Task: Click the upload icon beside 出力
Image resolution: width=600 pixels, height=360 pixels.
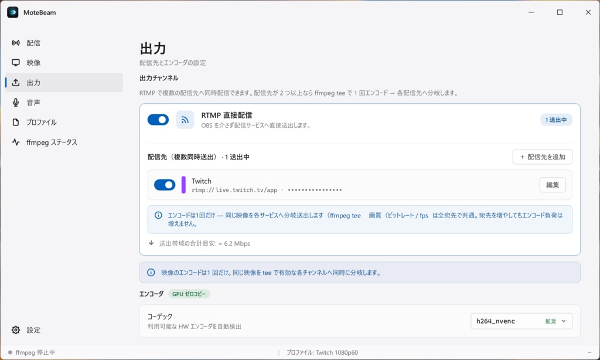Action: [16, 83]
